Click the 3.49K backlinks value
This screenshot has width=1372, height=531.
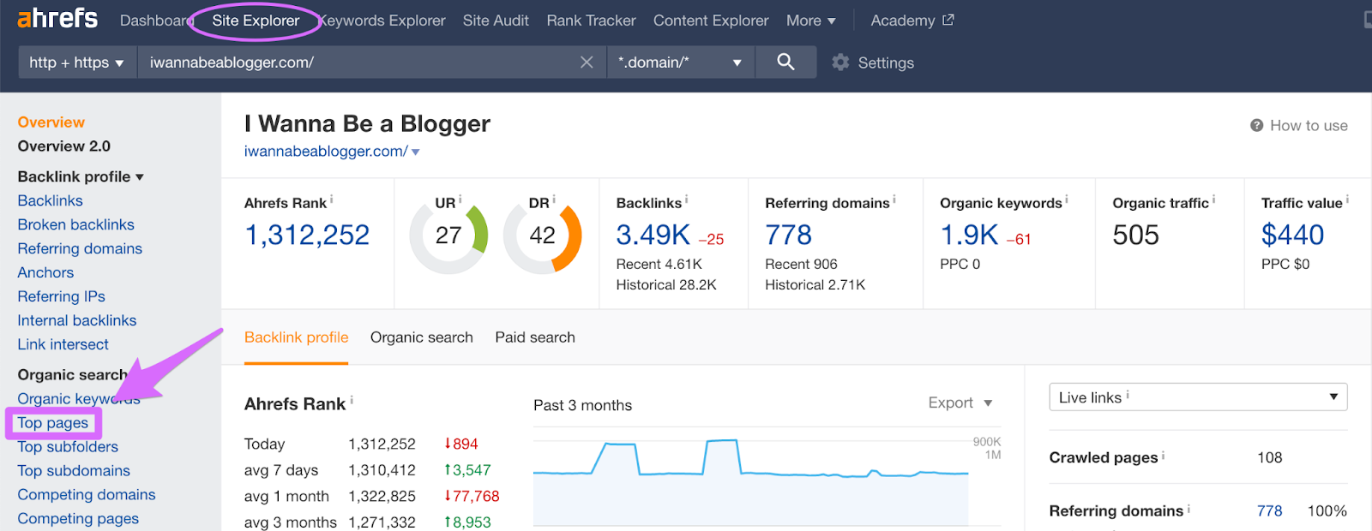[x=653, y=235]
